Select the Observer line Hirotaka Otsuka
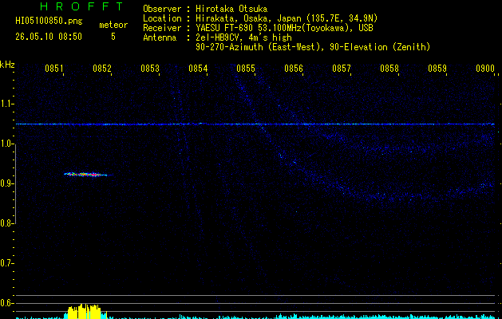 (205, 9)
